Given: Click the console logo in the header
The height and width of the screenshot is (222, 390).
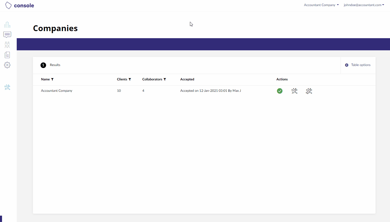Looking at the screenshot, I should [19, 5].
